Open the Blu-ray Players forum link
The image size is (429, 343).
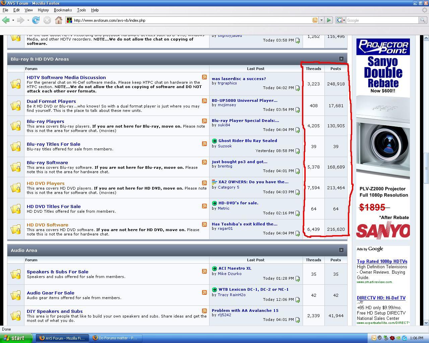46,121
